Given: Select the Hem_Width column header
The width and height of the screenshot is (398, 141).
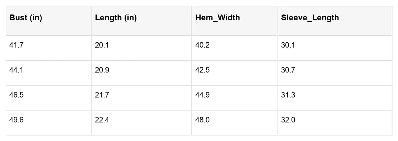Looking at the screenshot, I should (218, 18).
